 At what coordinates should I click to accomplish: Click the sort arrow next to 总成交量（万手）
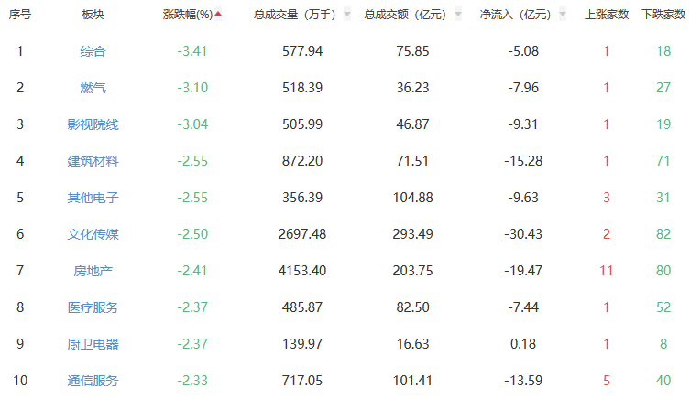346,15
